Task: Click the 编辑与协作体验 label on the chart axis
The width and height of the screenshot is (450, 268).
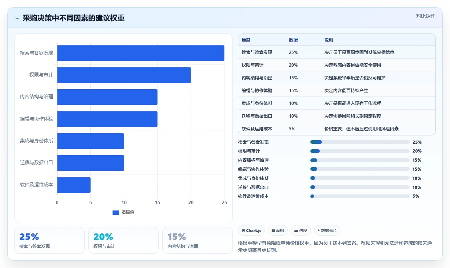Action: tap(36, 119)
